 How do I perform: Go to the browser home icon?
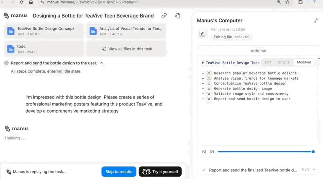tap(31, 2)
